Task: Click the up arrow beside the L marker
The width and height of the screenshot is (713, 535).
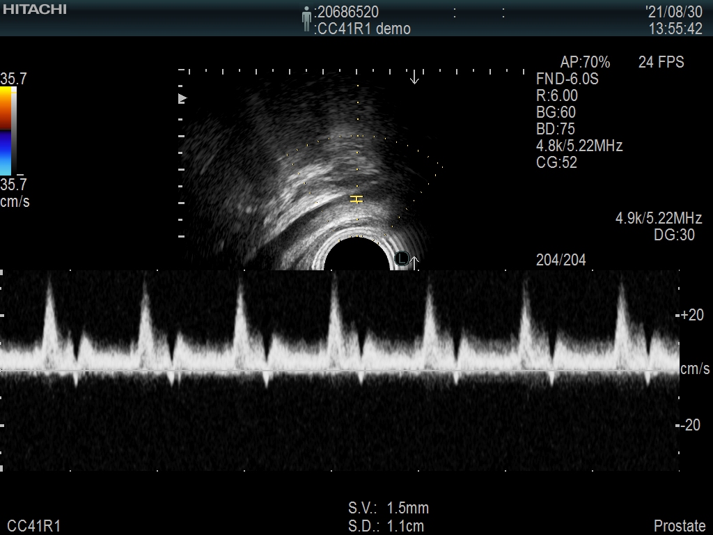Action: click(x=414, y=263)
